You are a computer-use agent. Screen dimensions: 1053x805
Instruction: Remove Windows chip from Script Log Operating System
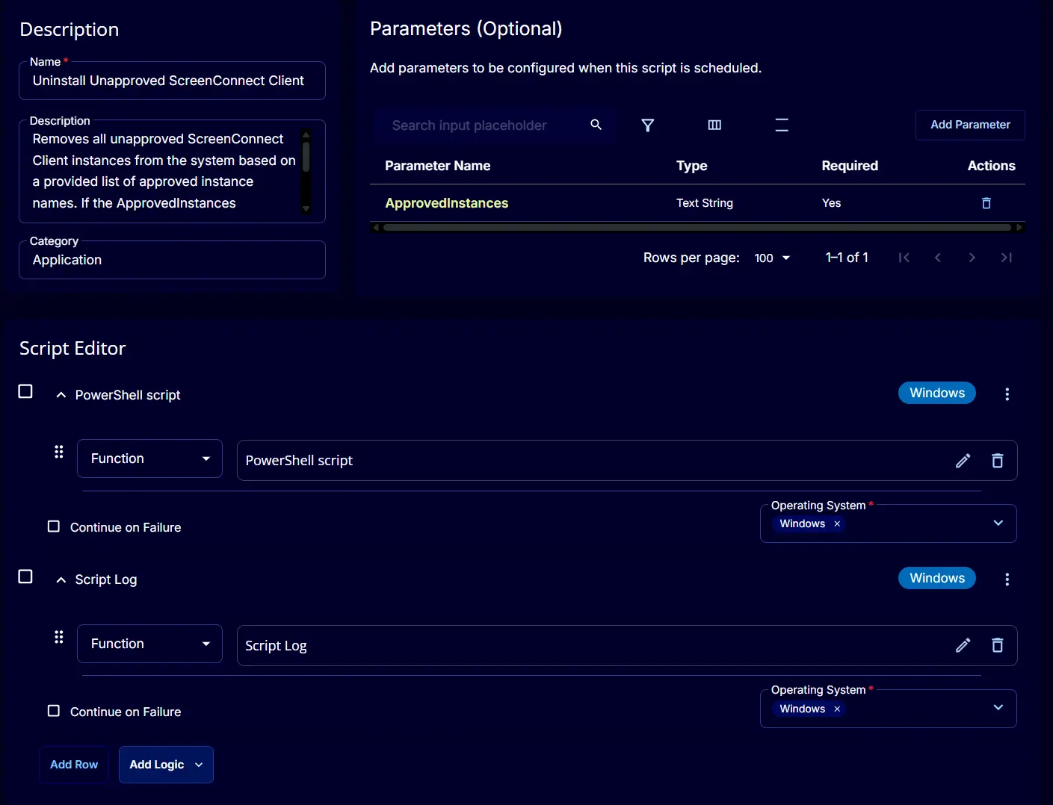click(x=837, y=709)
